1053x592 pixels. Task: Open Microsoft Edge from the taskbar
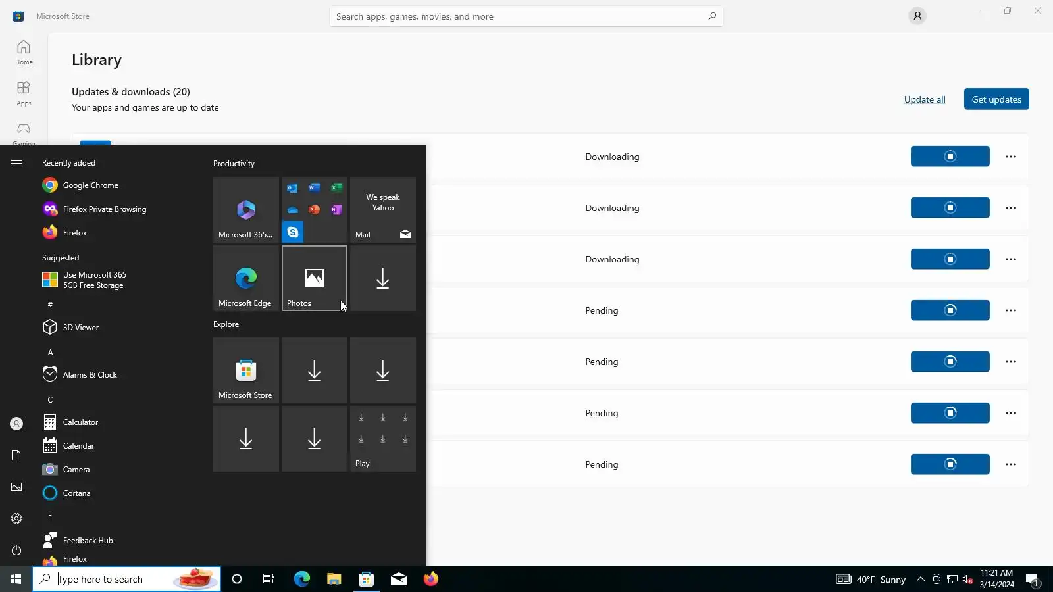point(302,579)
